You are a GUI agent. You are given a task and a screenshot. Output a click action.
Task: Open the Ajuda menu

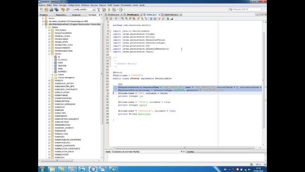142,5
